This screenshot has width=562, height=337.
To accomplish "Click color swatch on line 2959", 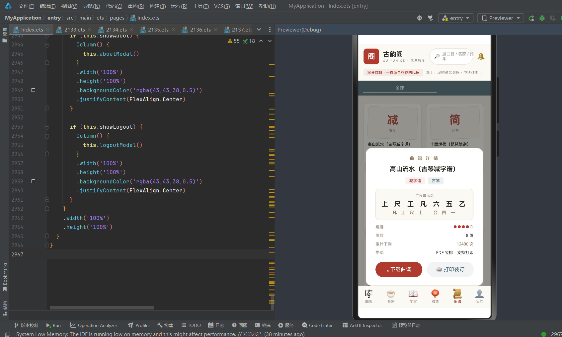I will 33,181.
